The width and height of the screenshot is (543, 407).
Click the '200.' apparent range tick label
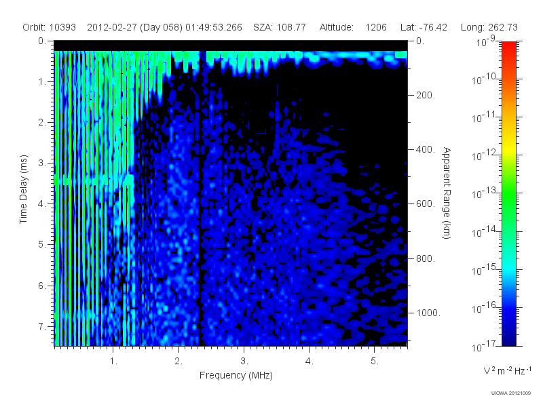(x=426, y=95)
